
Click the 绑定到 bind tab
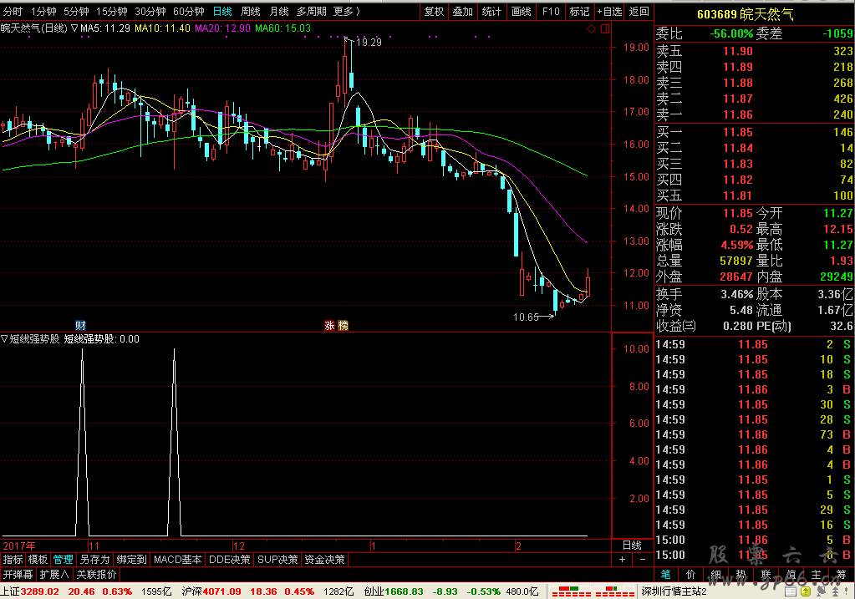click(x=131, y=560)
